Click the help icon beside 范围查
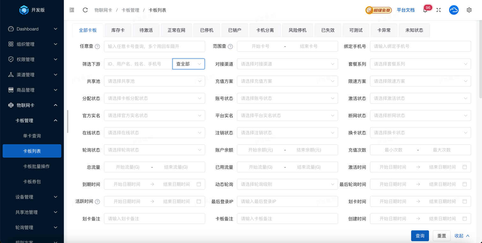Screen dimensions: 482x243 click(230, 46)
